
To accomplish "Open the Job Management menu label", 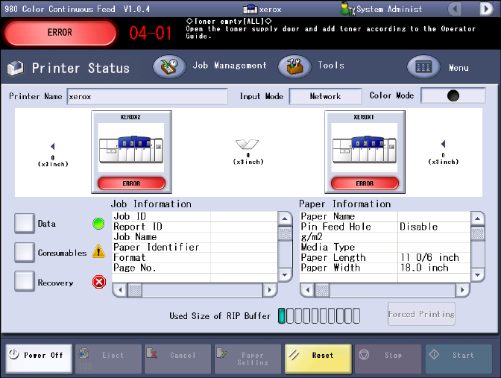I will coord(230,66).
